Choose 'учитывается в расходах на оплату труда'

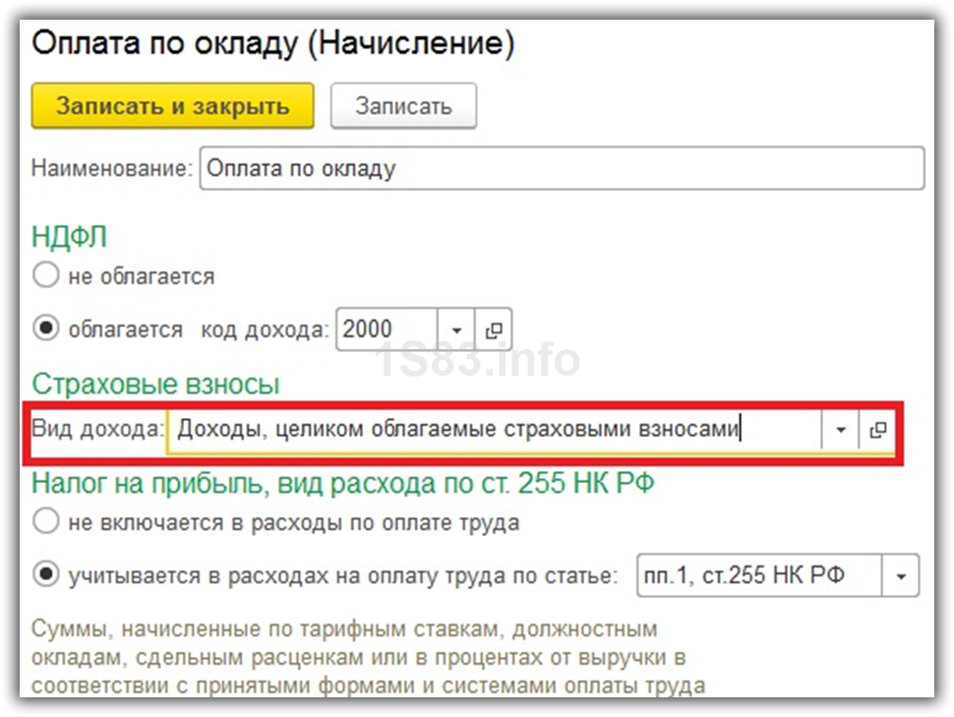point(46,575)
